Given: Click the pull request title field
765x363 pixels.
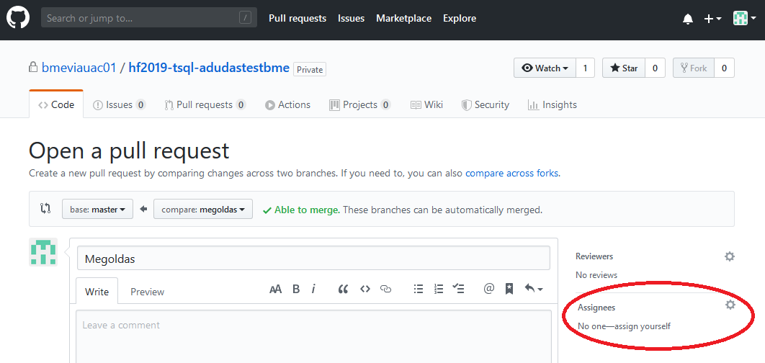Looking at the screenshot, I should pos(313,259).
